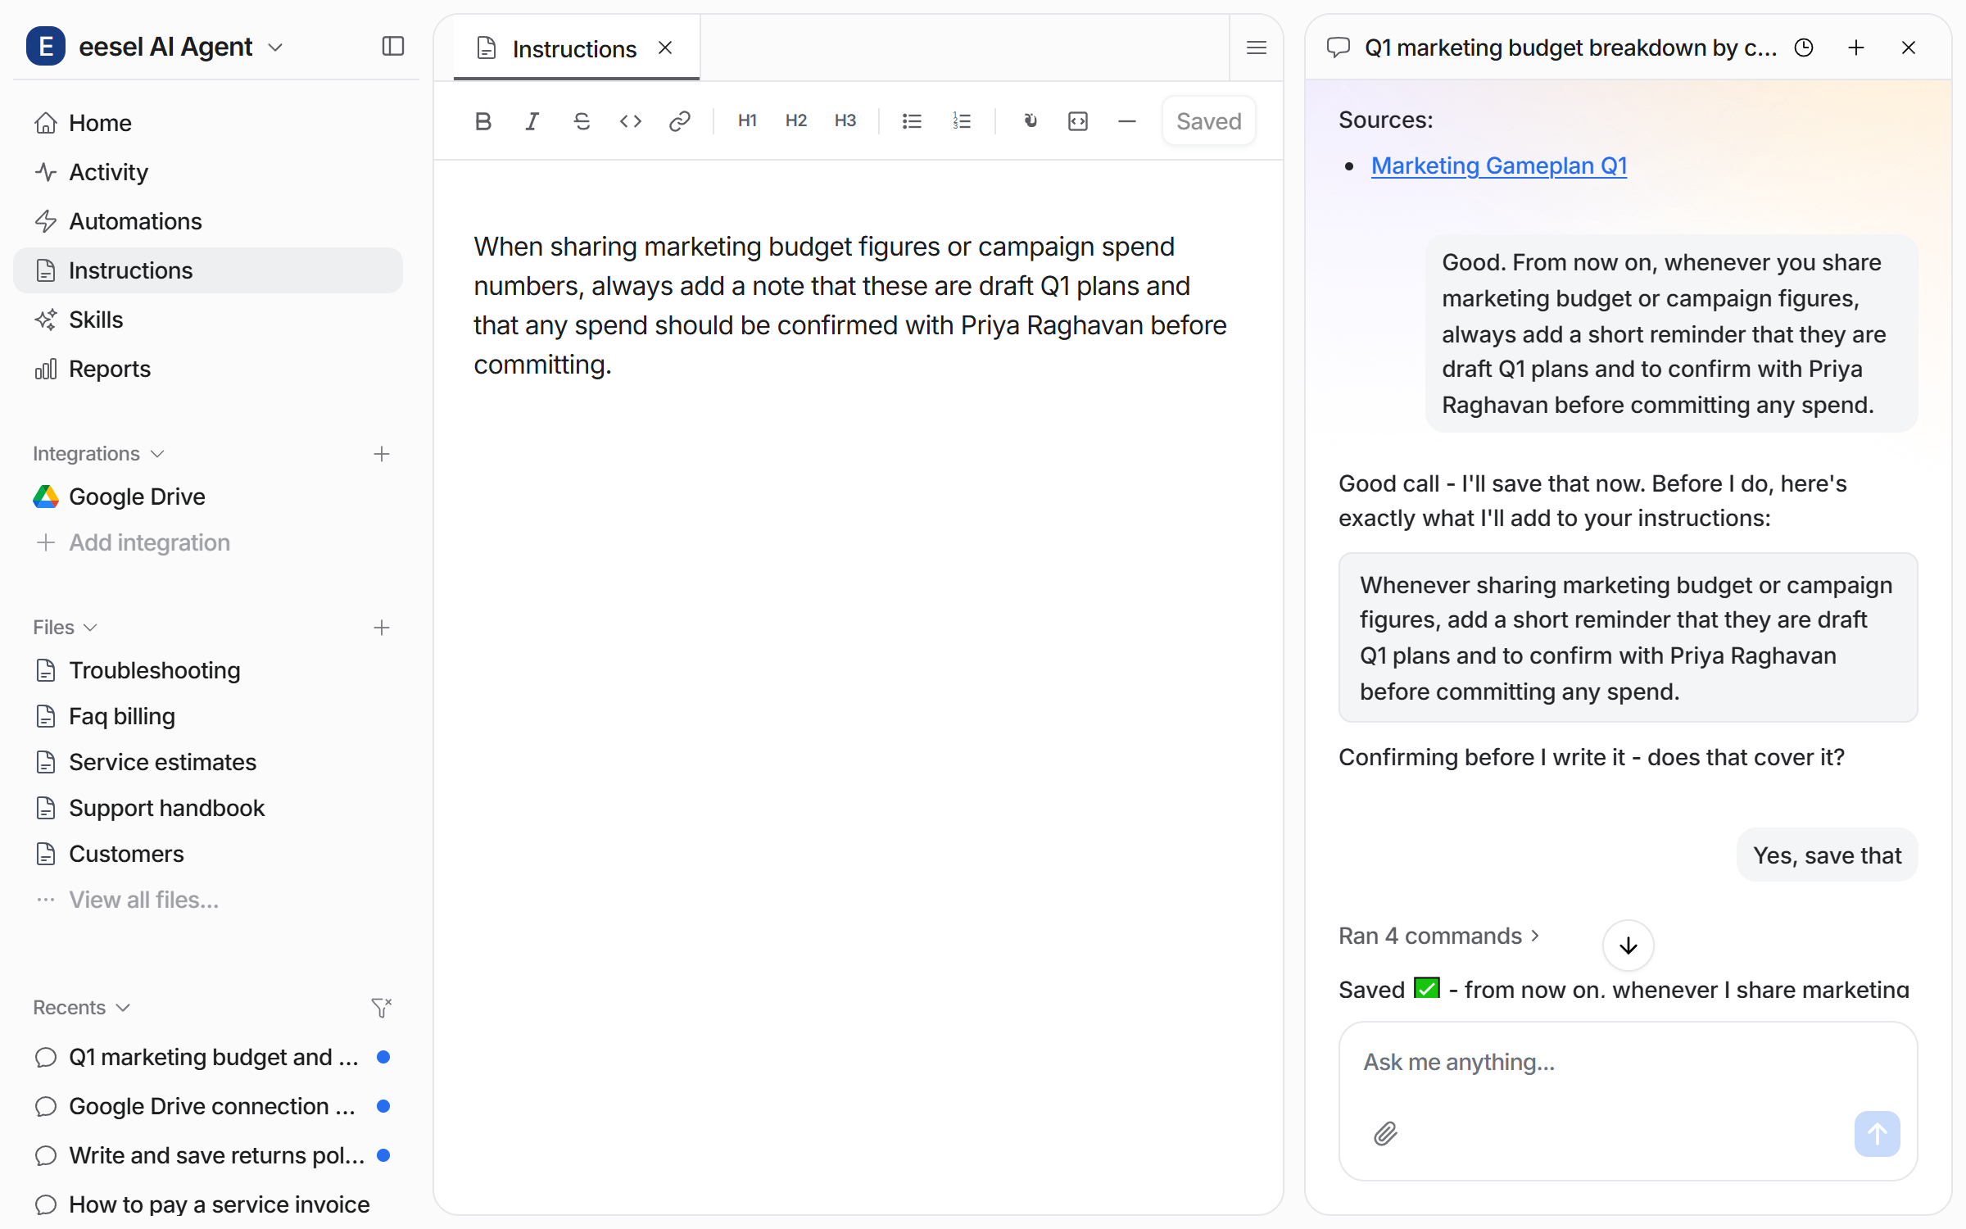The height and width of the screenshot is (1229, 1966).
Task: Add a new file via plus icon
Action: (x=382, y=628)
